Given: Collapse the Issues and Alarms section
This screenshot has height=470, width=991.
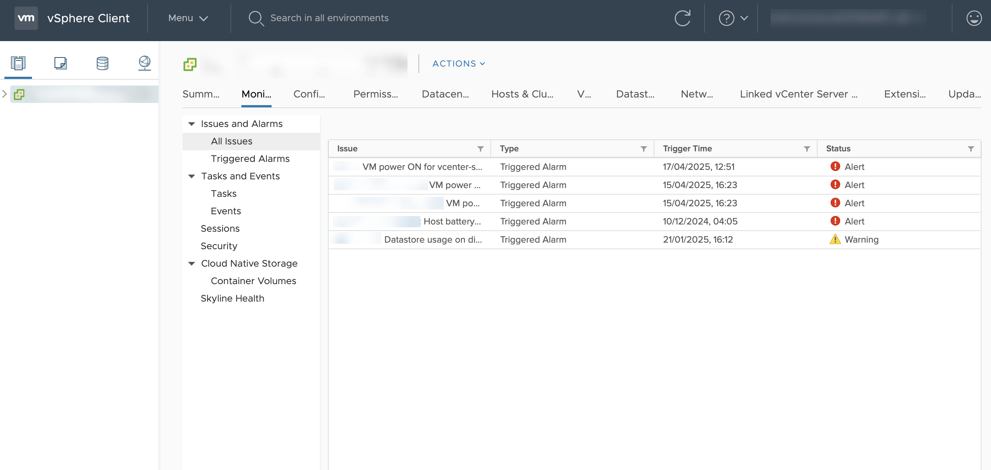Looking at the screenshot, I should coord(191,124).
